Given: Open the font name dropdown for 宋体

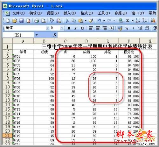Looking at the screenshot, I should tap(48, 28).
